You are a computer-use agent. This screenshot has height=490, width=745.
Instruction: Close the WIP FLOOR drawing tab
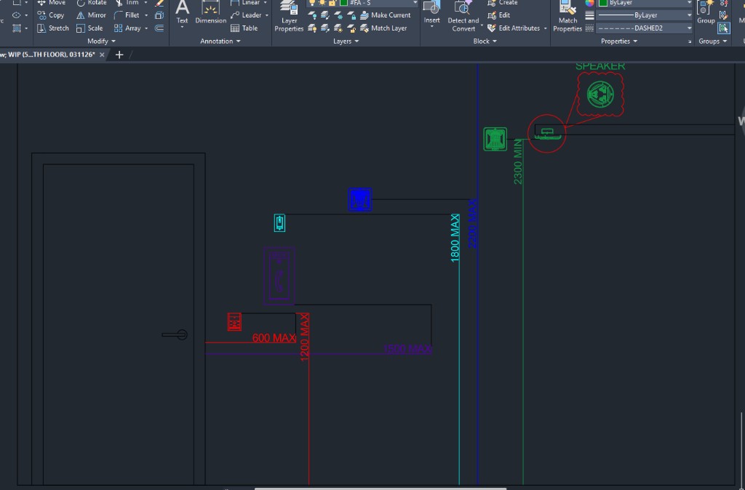click(102, 55)
